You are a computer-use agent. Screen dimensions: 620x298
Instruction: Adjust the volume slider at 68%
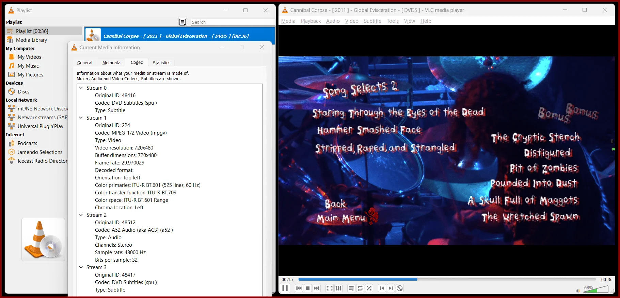point(595,289)
